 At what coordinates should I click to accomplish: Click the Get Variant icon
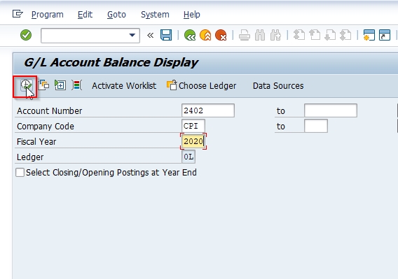43,85
